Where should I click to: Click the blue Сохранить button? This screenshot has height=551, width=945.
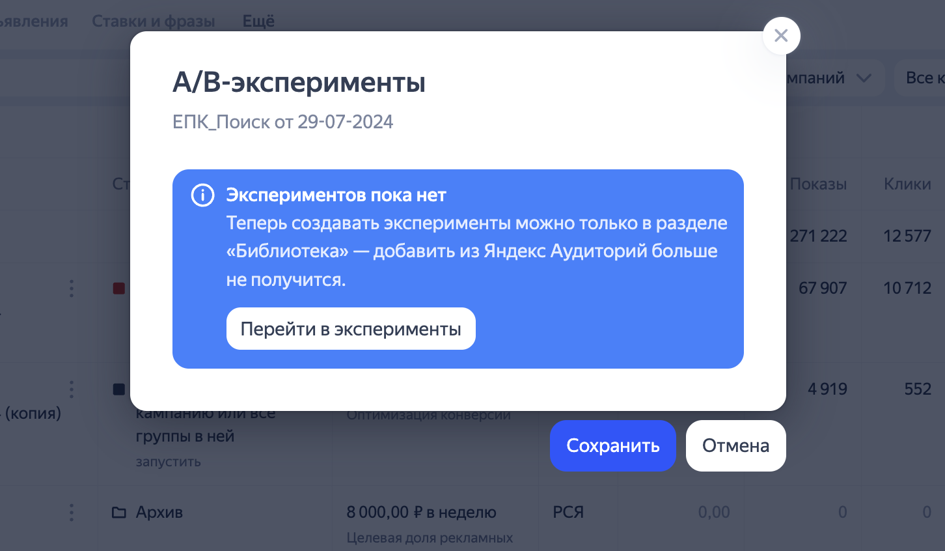click(612, 445)
